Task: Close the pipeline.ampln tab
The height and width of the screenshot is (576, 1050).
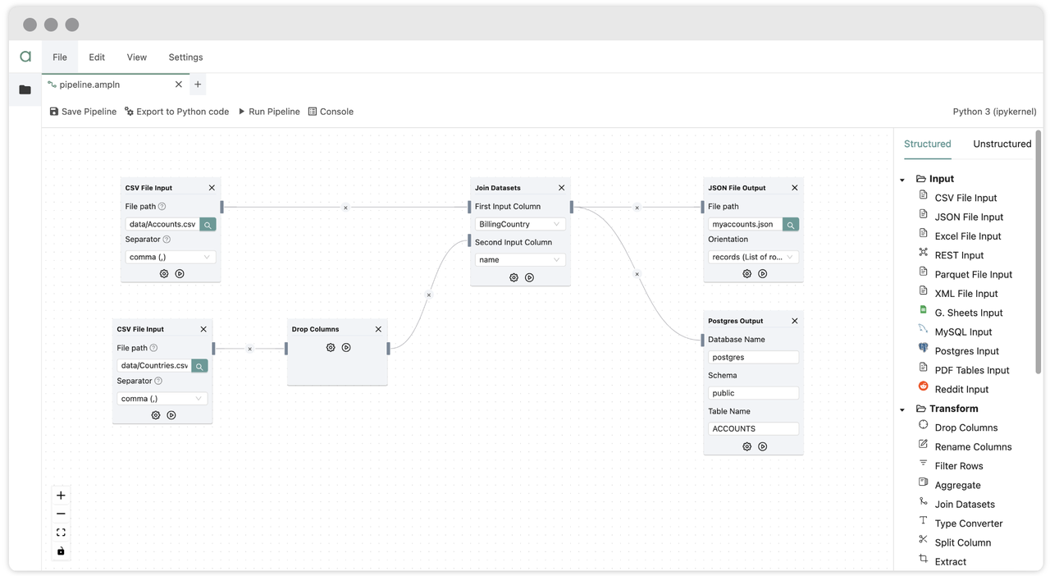Action: (179, 85)
